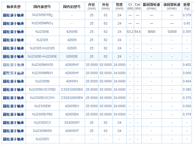
Task: Click old model 42605HT
Action: click(x=72, y=131)
